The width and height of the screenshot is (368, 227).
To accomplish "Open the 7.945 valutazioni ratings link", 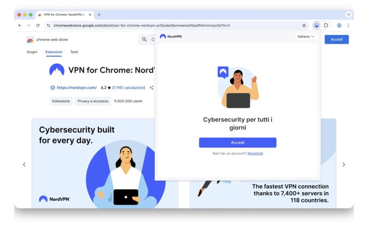I will 129,88.
